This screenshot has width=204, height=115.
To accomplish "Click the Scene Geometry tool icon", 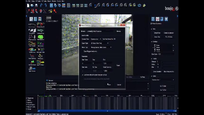I will click(x=32, y=57).
